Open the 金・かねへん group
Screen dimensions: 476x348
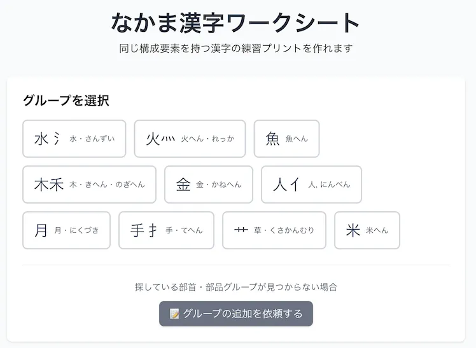[219, 184]
